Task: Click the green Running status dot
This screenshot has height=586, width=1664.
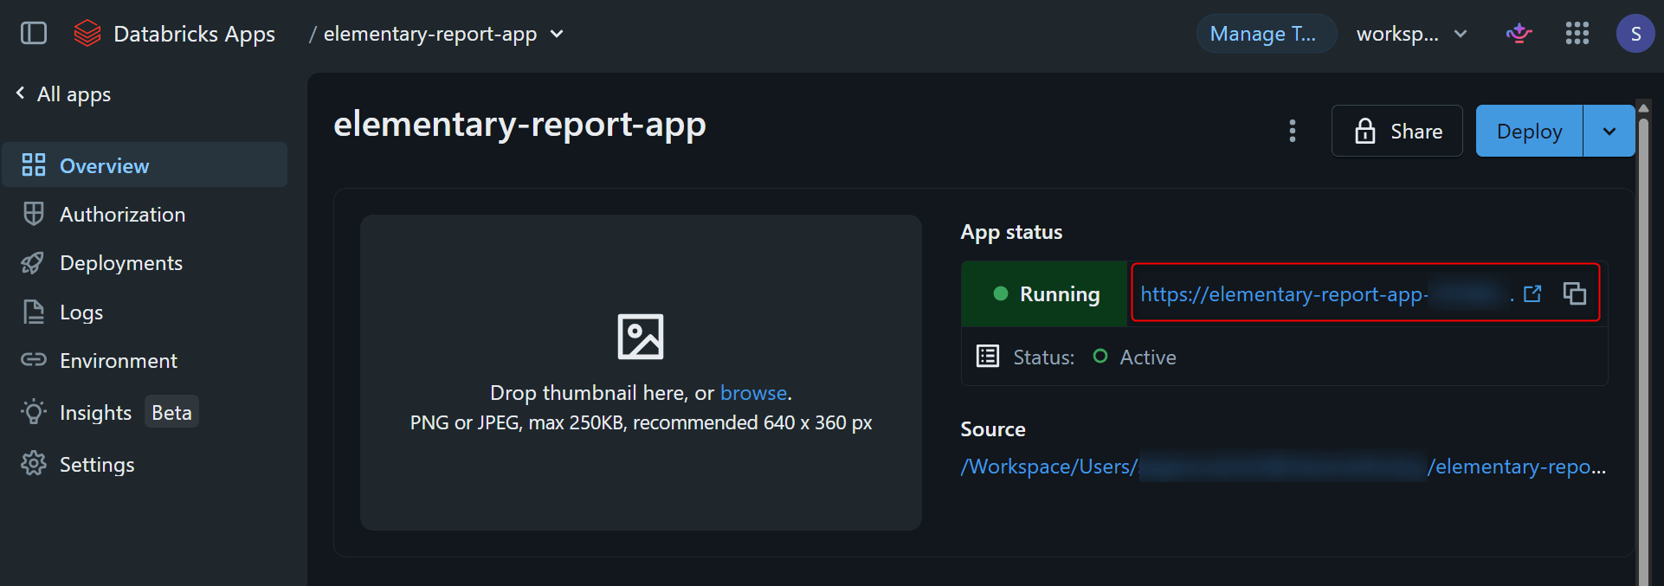Action: click(1001, 293)
